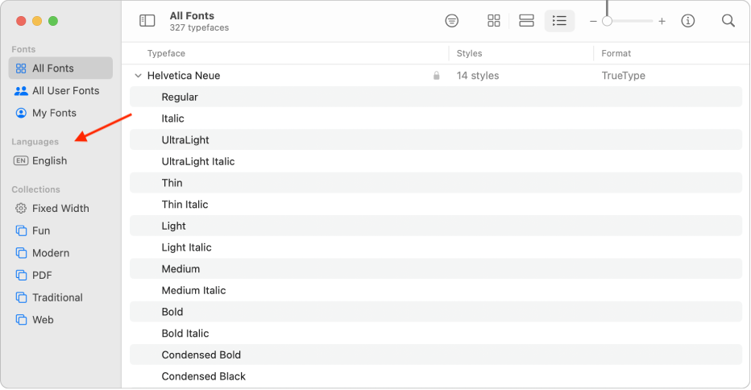The image size is (751, 390).
Task: Click the Fixed Width gear icon
Action: point(21,209)
